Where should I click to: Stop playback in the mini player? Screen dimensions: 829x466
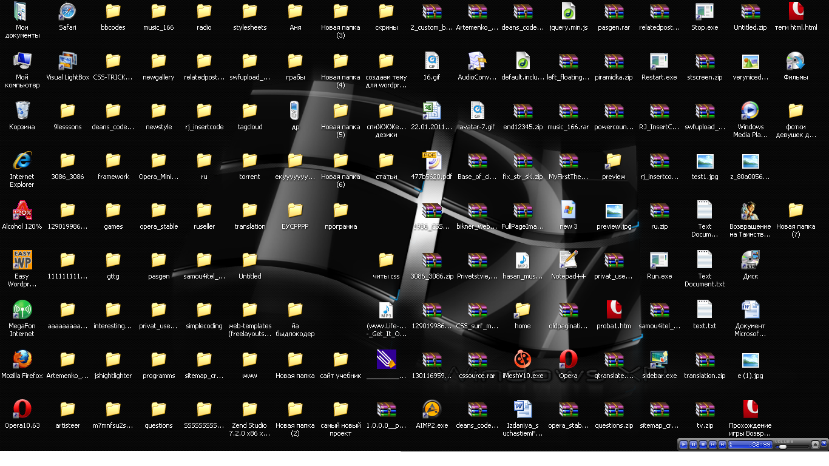[x=703, y=445]
